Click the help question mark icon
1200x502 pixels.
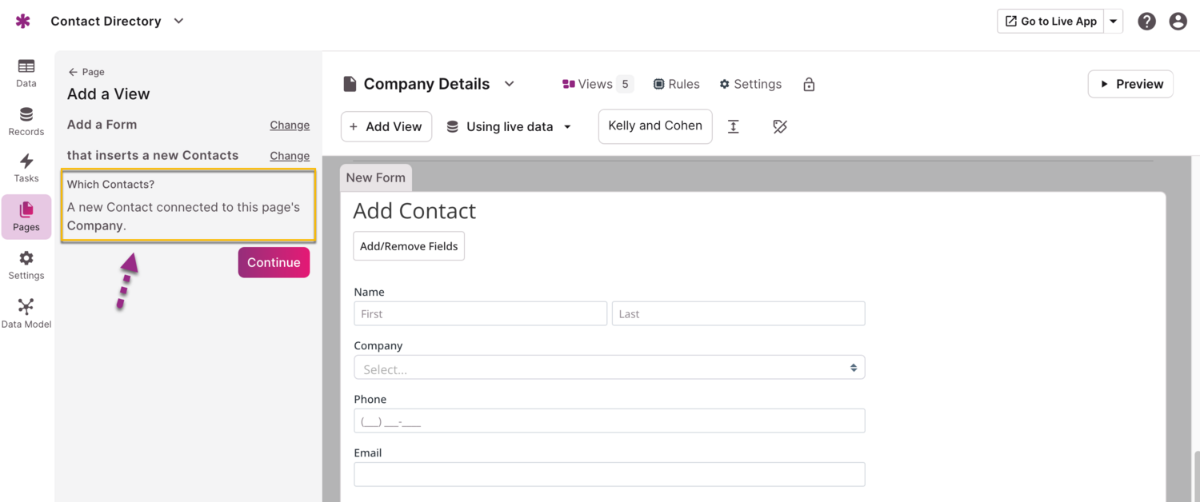pyautogui.click(x=1146, y=22)
